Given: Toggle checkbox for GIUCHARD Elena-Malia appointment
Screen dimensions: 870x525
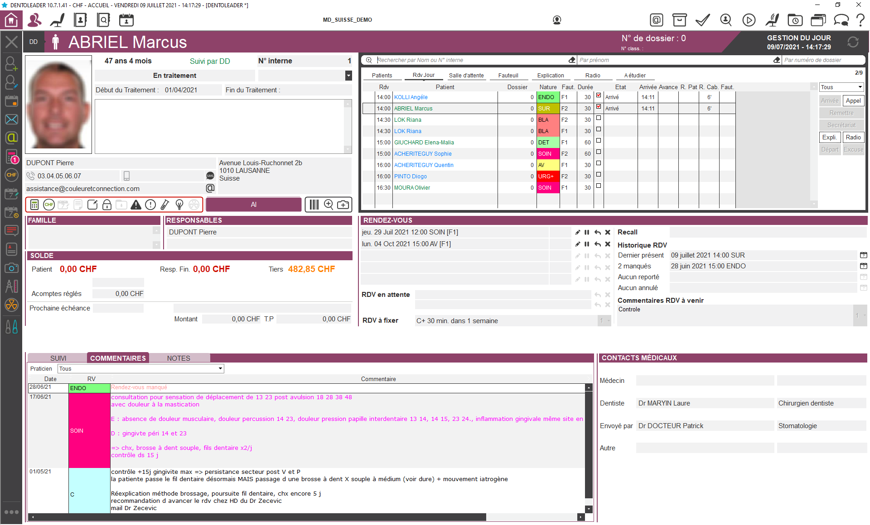Looking at the screenshot, I should pyautogui.click(x=599, y=141).
